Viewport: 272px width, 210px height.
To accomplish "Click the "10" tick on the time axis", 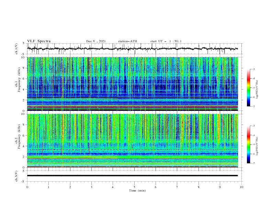I will click(241, 187).
